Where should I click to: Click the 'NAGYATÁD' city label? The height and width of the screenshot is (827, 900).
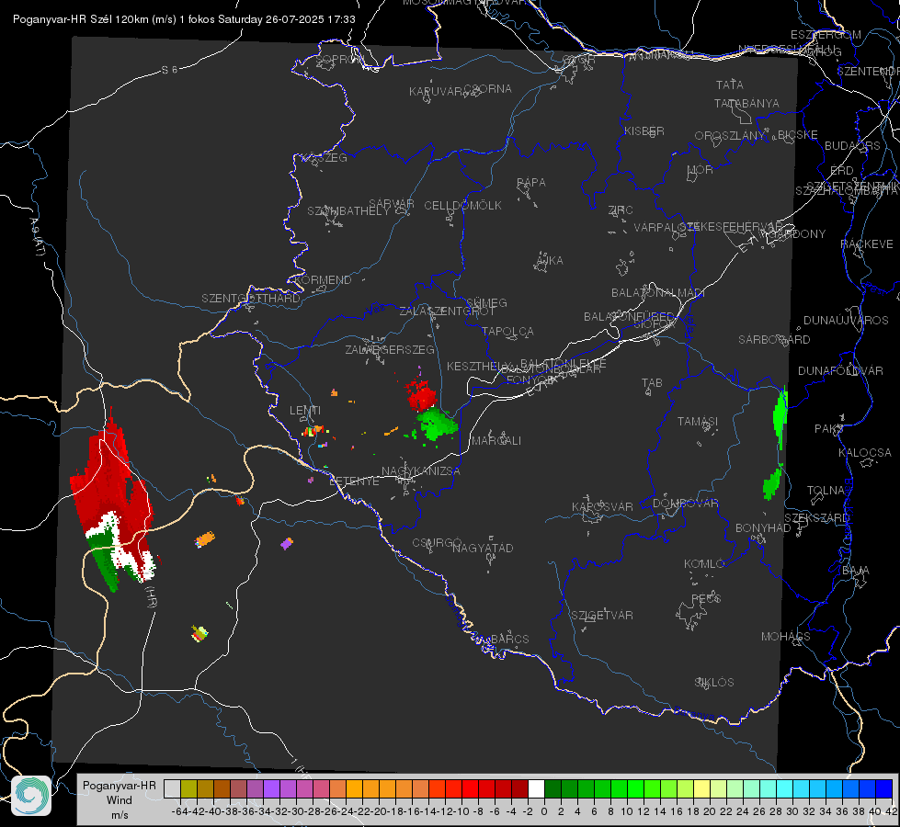(483, 548)
